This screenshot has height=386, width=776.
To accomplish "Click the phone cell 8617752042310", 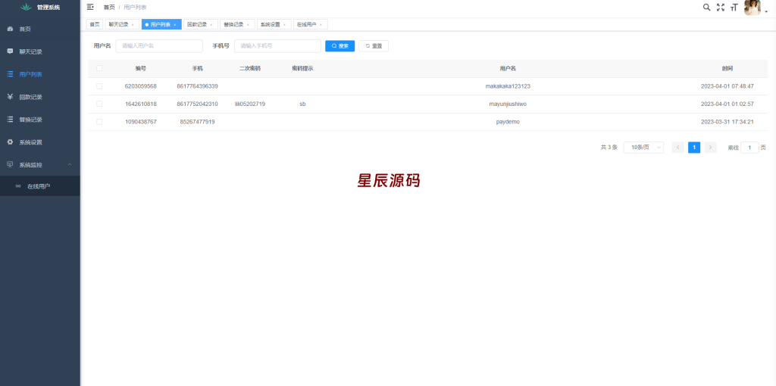I will click(x=198, y=104).
